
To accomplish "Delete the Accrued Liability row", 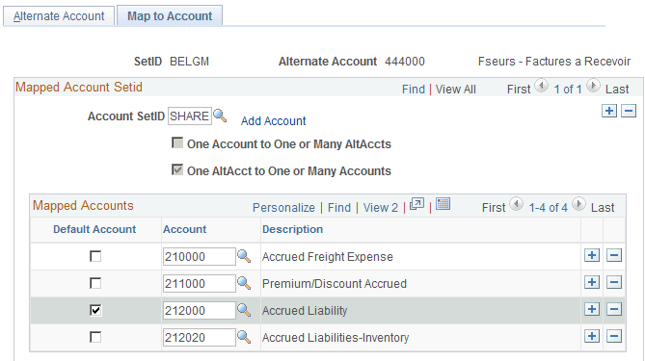I will click(x=614, y=309).
